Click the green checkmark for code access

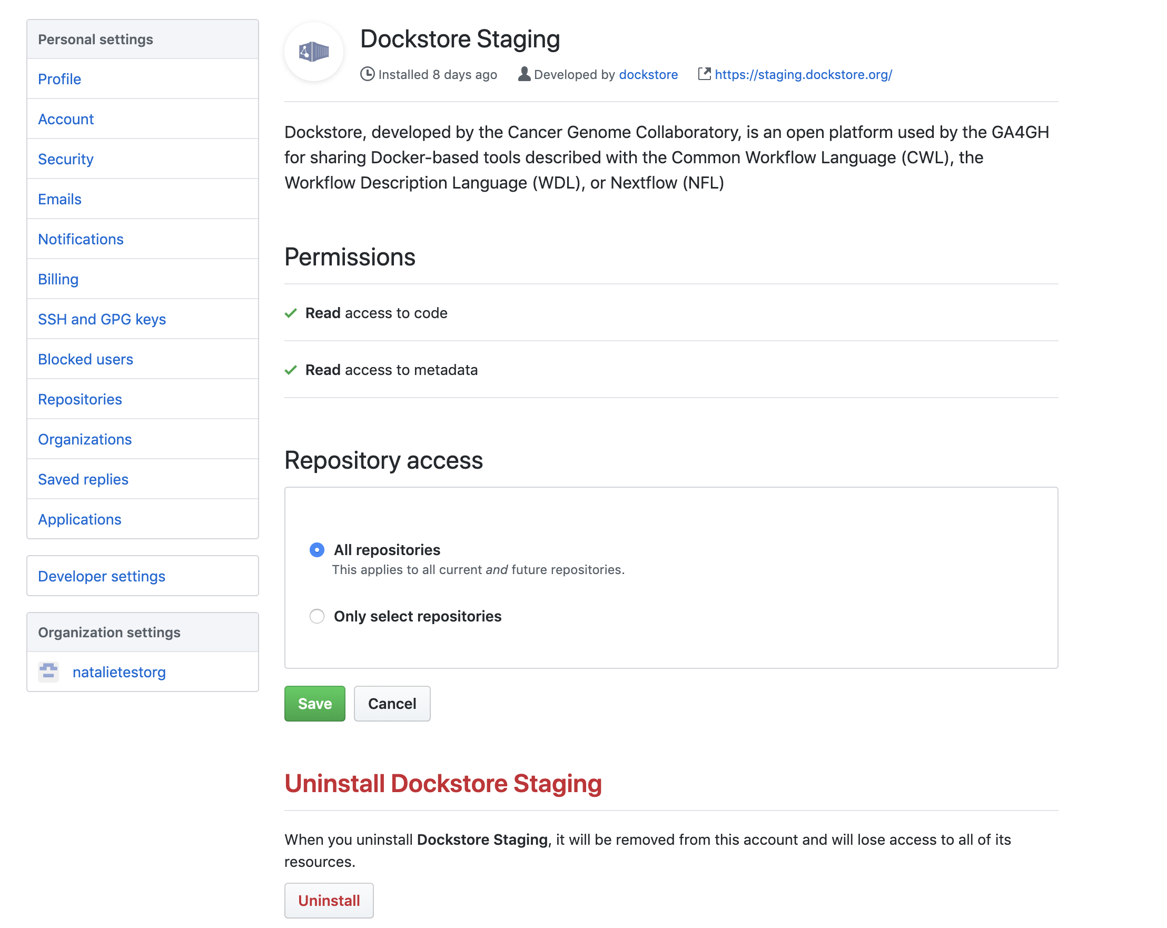(291, 313)
